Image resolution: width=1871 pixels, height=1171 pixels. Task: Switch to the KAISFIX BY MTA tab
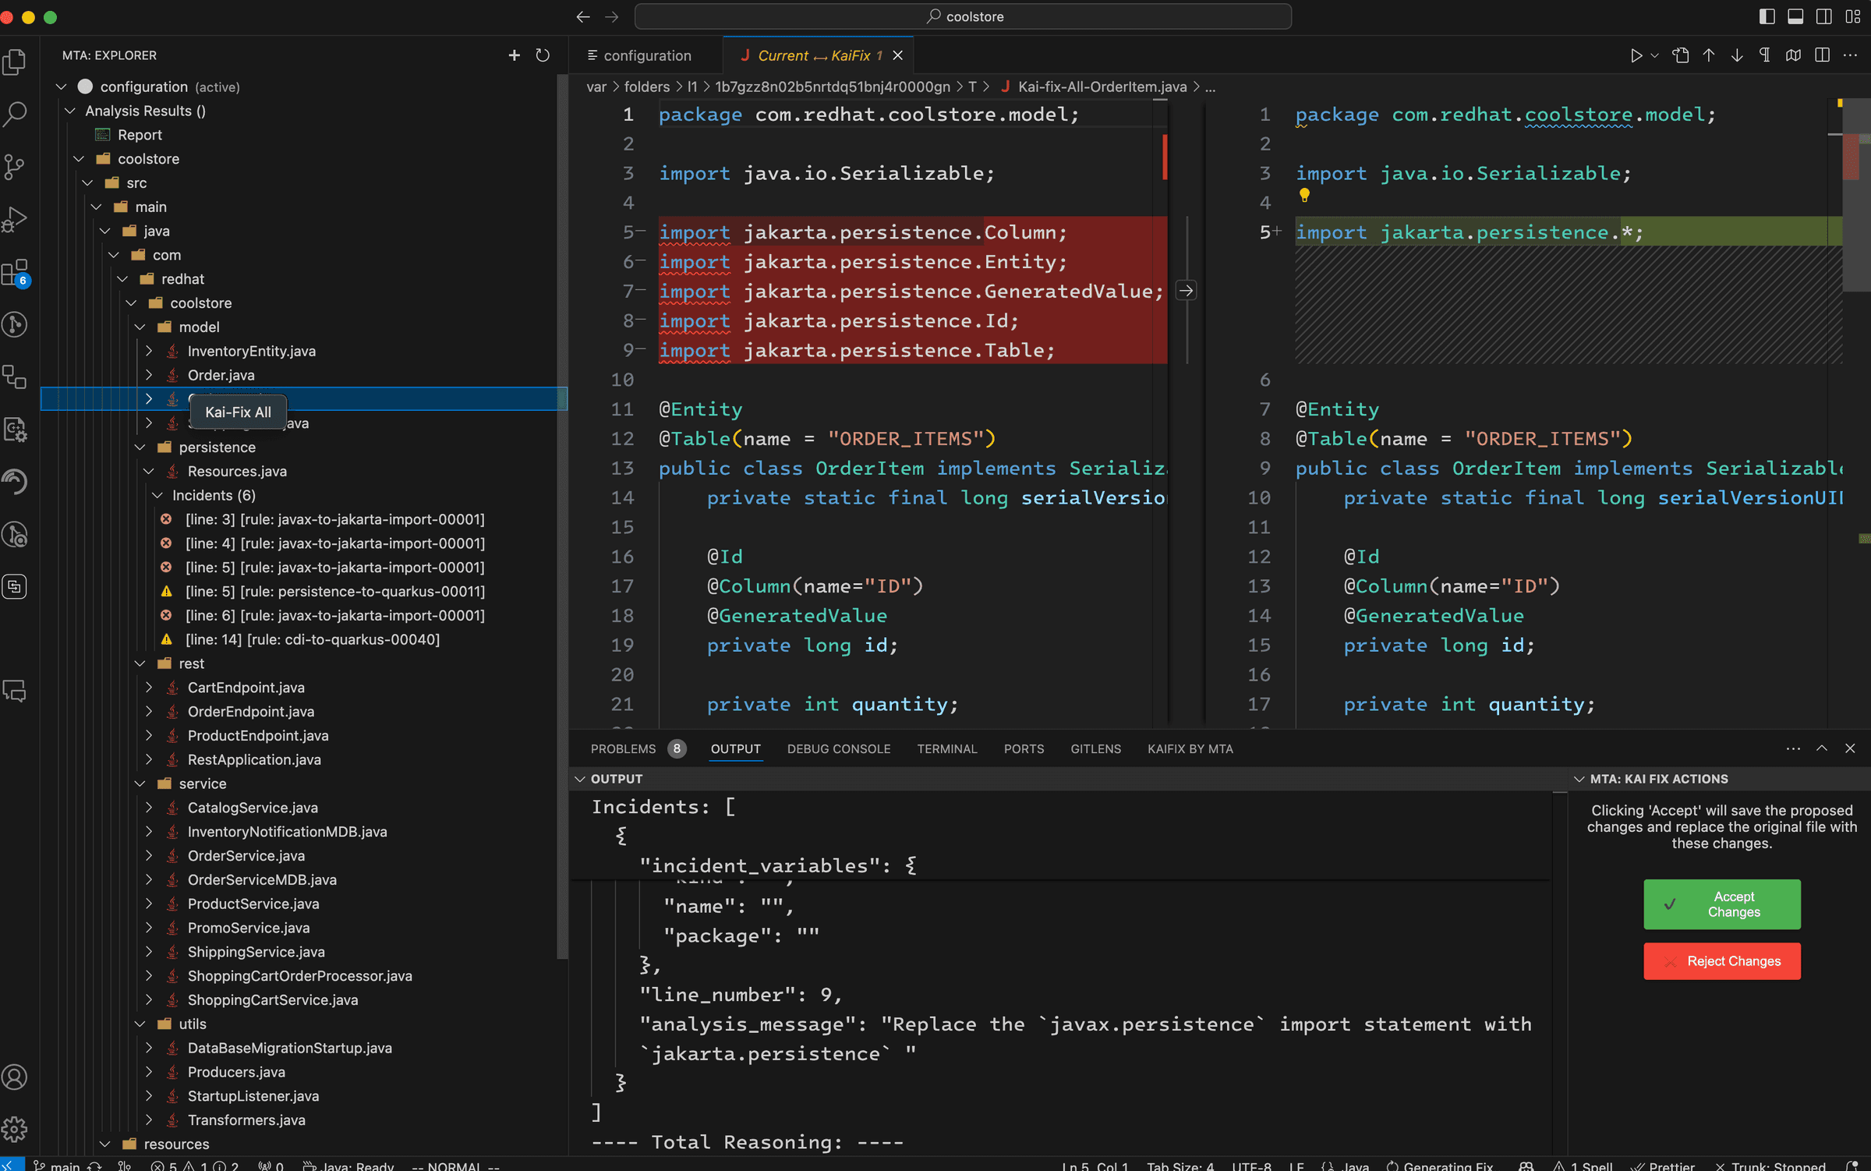1187,748
